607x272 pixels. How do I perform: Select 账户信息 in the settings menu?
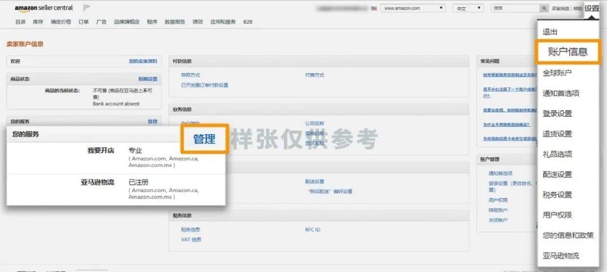click(567, 52)
